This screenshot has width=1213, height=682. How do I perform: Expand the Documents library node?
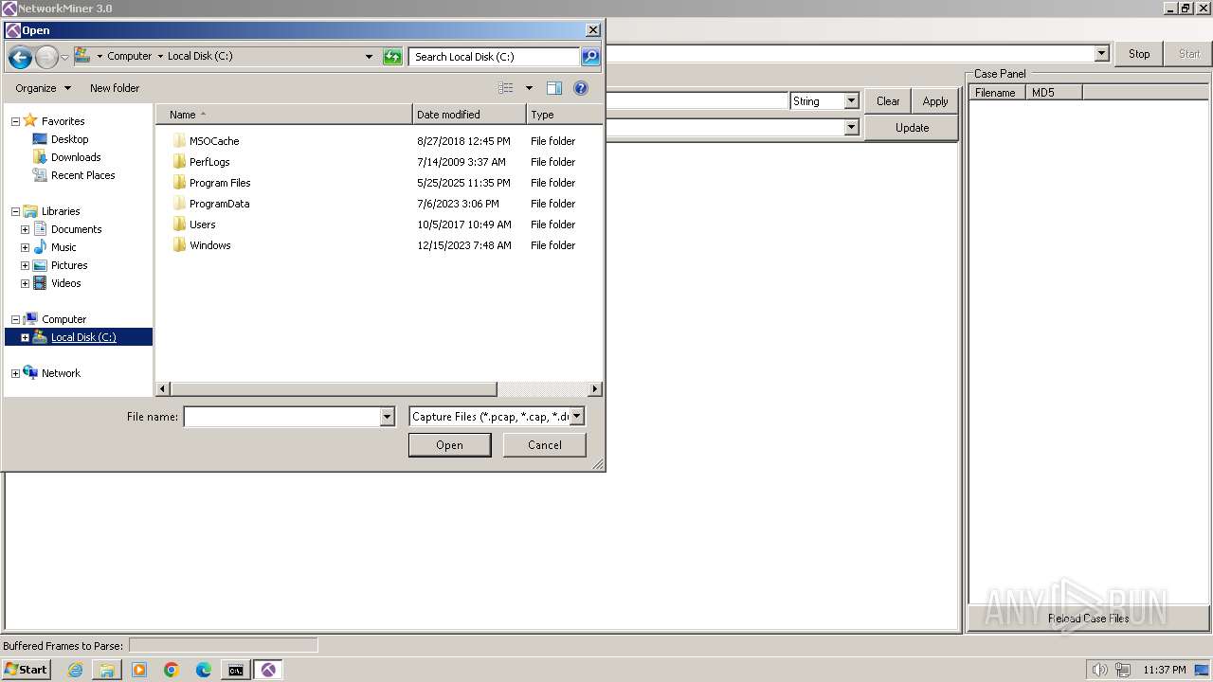[x=25, y=229]
